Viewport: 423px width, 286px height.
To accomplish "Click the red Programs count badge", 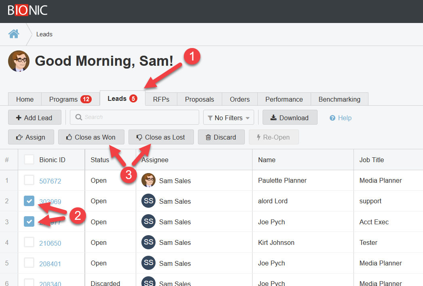I will 86,99.
